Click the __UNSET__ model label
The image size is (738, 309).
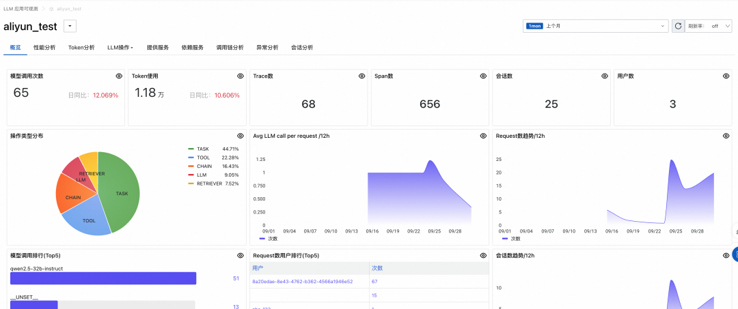pos(24,297)
